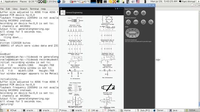Click the emulator Back hardware button
This screenshot has height=112, width=200.
click(x=143, y=22)
